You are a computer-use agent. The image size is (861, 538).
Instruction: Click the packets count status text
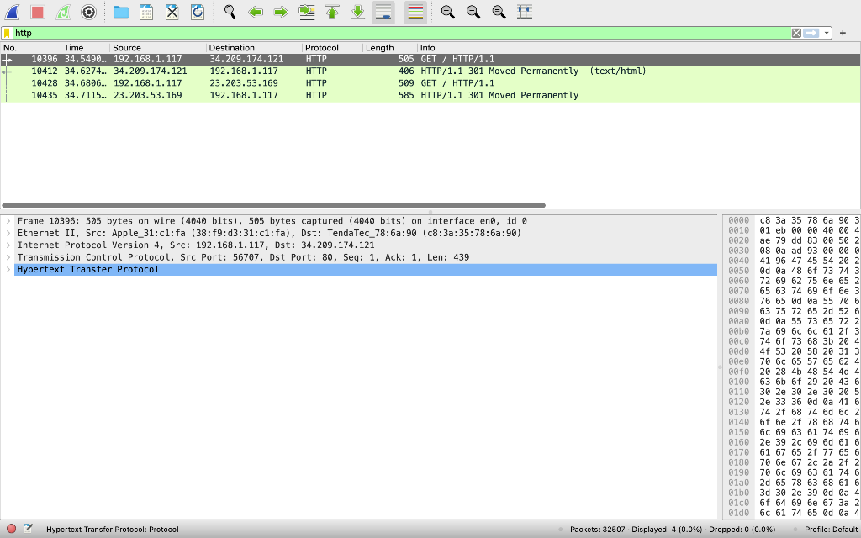coord(673,530)
